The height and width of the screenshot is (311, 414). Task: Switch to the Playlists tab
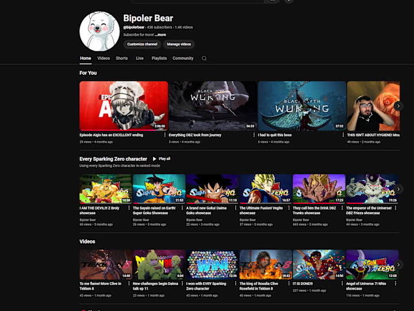pos(159,58)
